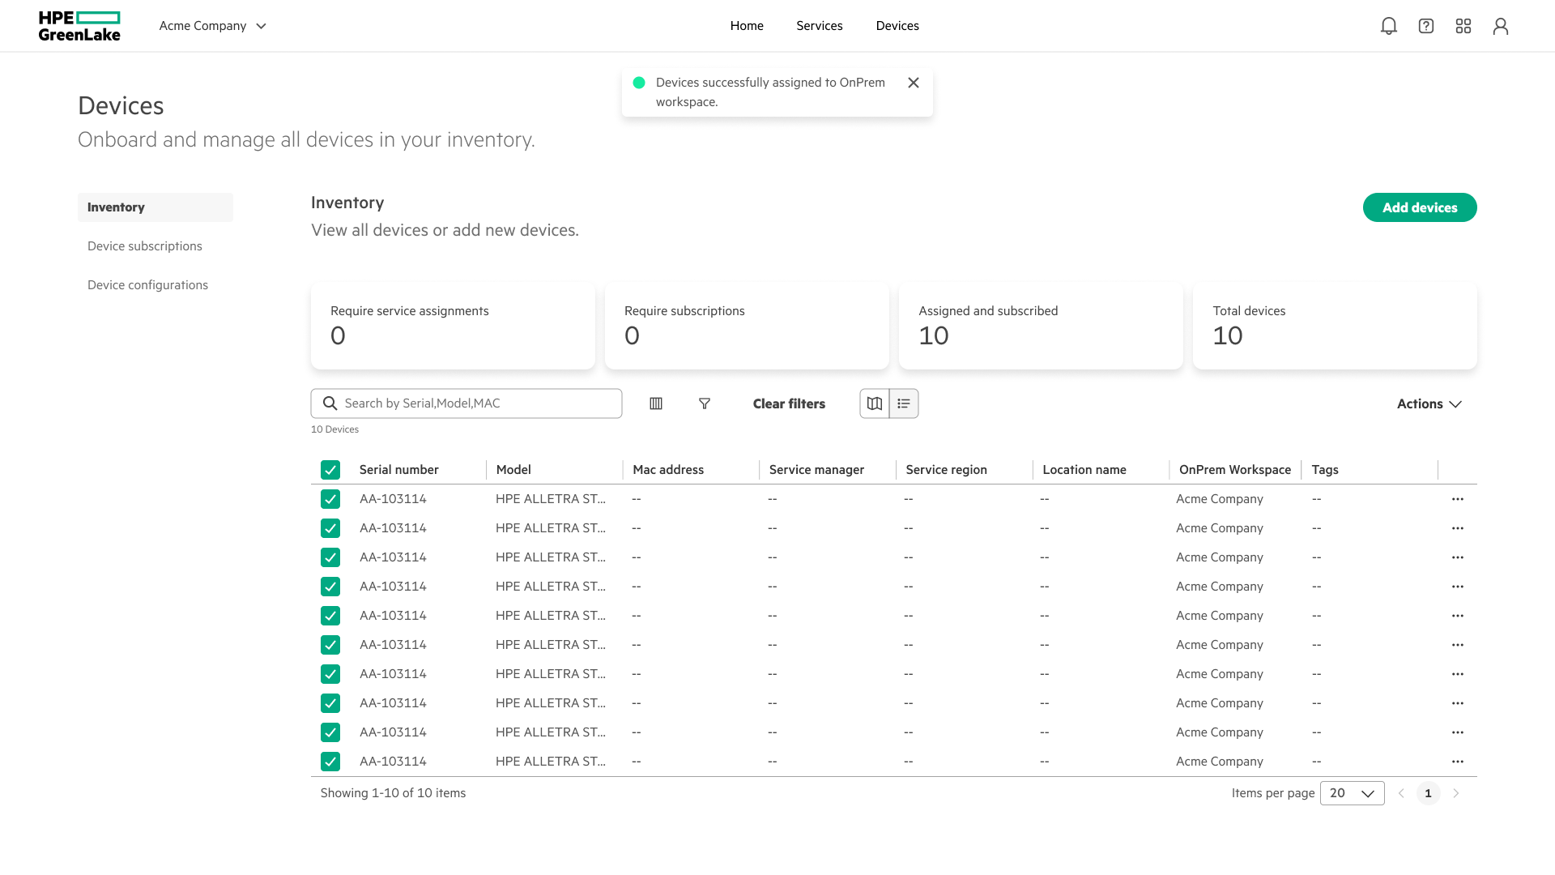Open the apps grid switcher icon
The width and height of the screenshot is (1555, 875).
(1463, 26)
